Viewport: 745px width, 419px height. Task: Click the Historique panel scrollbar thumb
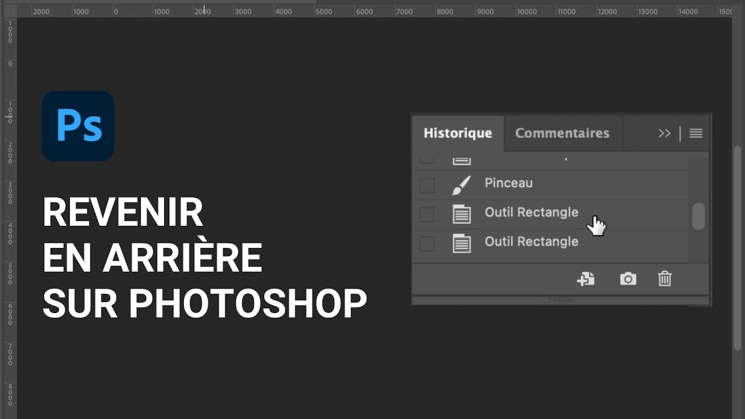pyautogui.click(x=698, y=216)
